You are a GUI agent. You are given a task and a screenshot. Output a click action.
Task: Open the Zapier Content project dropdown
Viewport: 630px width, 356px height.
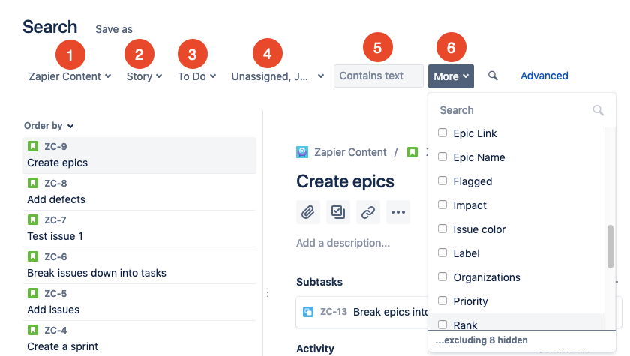[x=70, y=76]
